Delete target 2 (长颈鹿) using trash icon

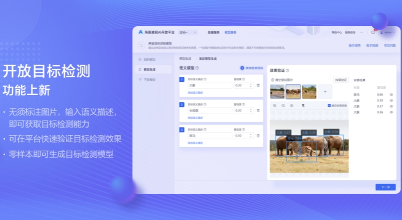pos(258,111)
